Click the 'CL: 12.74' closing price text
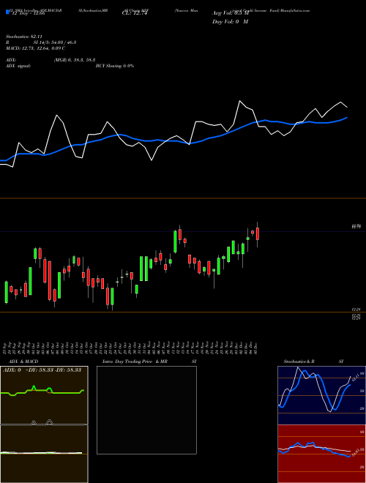366x483 pixels. pyautogui.click(x=134, y=14)
